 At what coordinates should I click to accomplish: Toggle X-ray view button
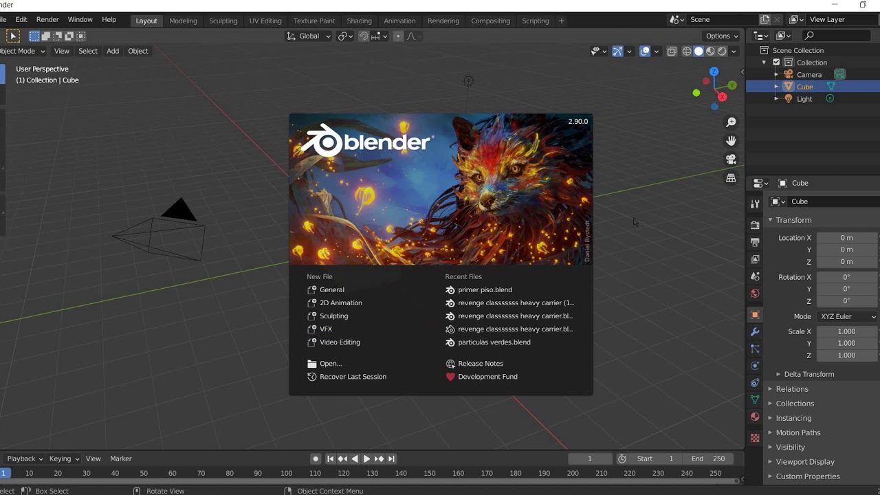(x=672, y=51)
